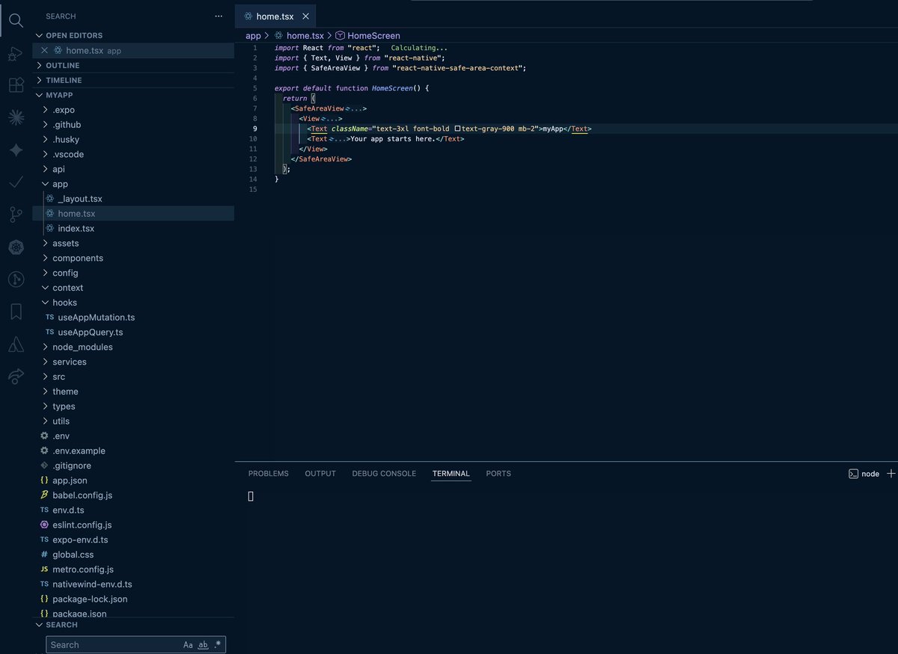Open the Search view in activity bar

click(16, 21)
